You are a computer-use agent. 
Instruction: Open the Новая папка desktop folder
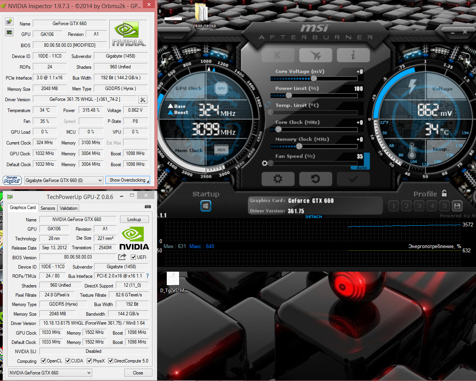(202, 16)
